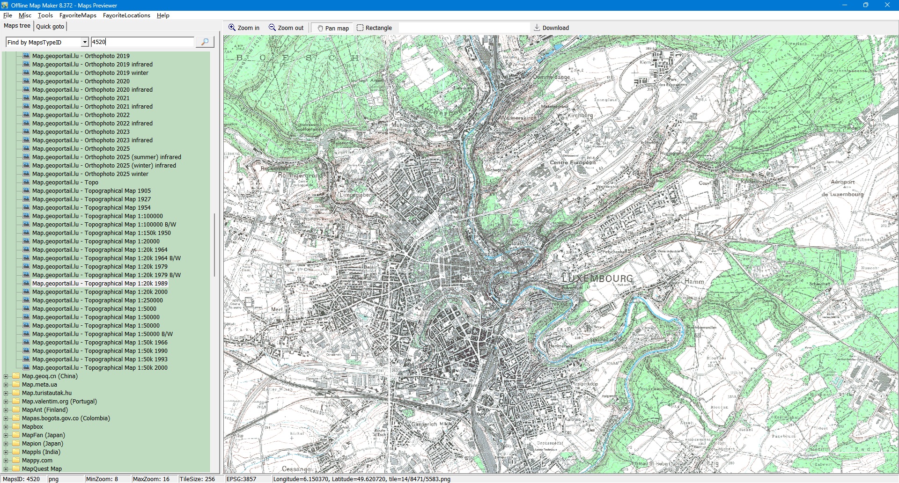This screenshot has height=483, width=899.
Task: Open the FavoriteLocations menu
Action: (126, 15)
